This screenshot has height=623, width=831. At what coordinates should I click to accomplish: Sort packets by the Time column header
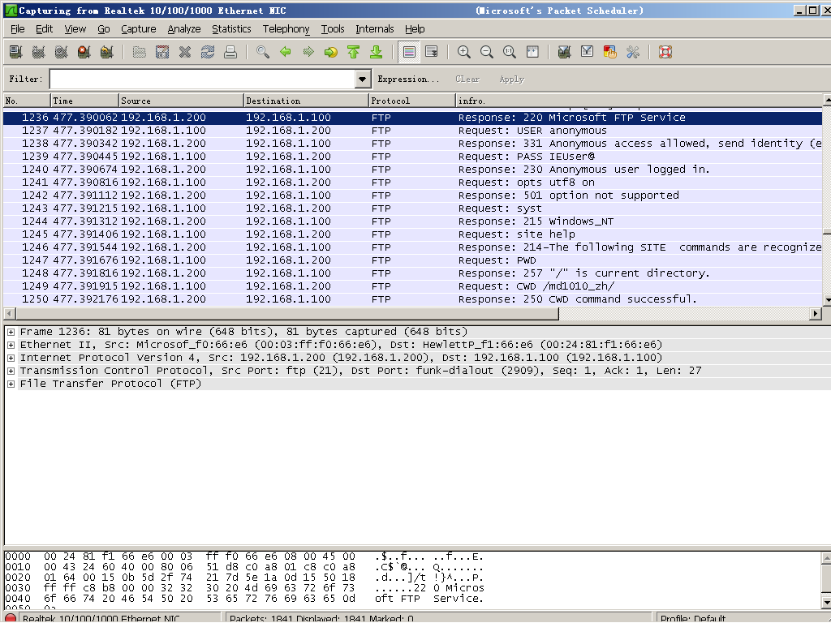[84, 101]
